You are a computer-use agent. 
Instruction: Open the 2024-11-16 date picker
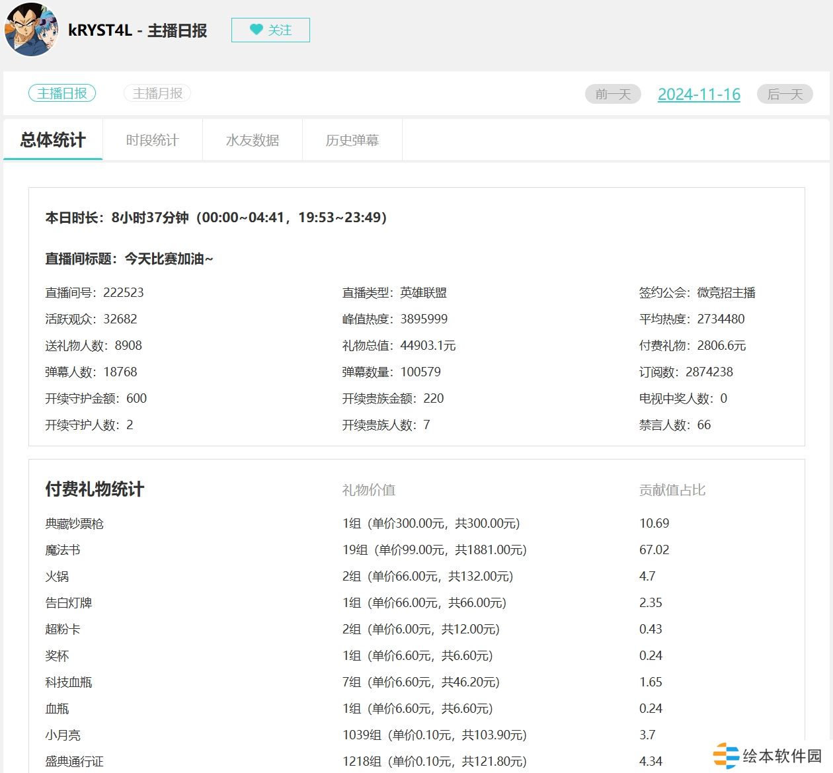point(699,94)
